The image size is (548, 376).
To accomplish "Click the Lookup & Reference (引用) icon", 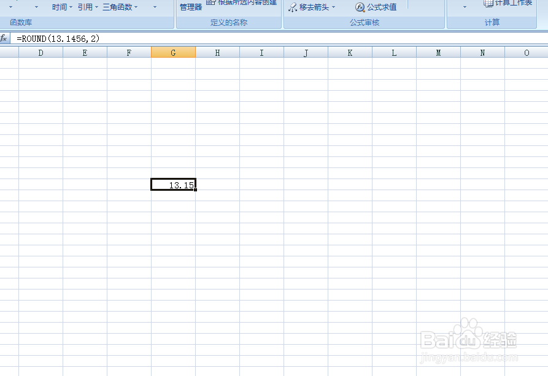I will (x=84, y=7).
